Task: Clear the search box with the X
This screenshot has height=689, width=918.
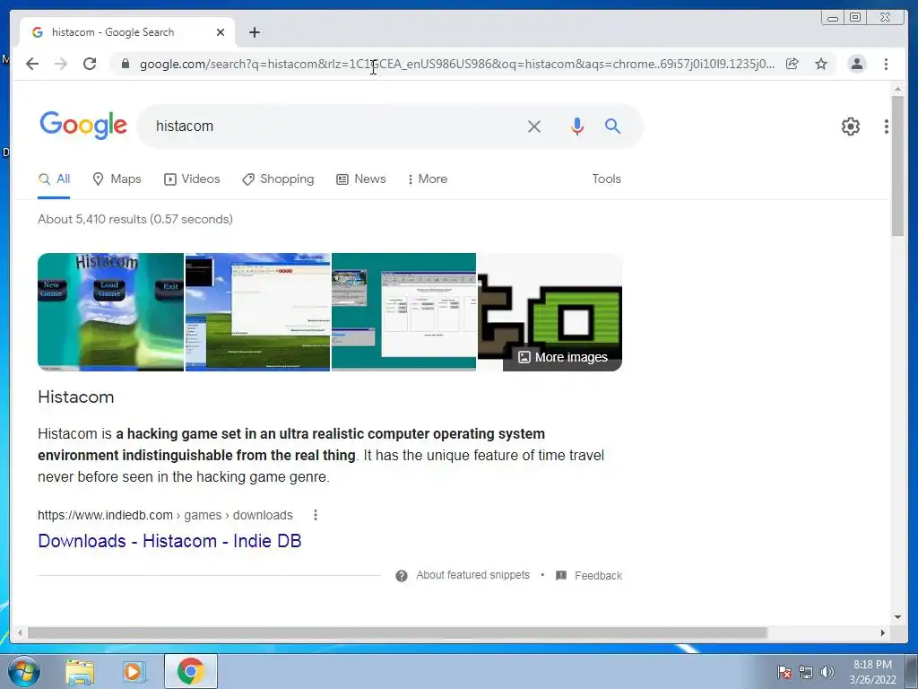Action: click(x=534, y=126)
